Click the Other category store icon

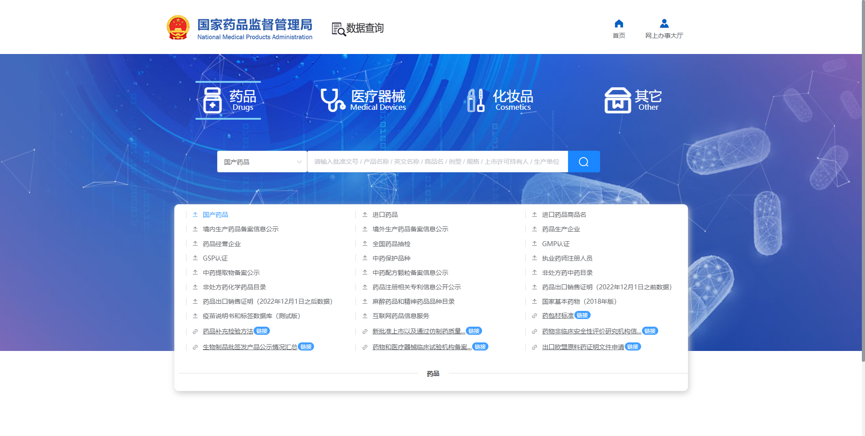pos(617,100)
